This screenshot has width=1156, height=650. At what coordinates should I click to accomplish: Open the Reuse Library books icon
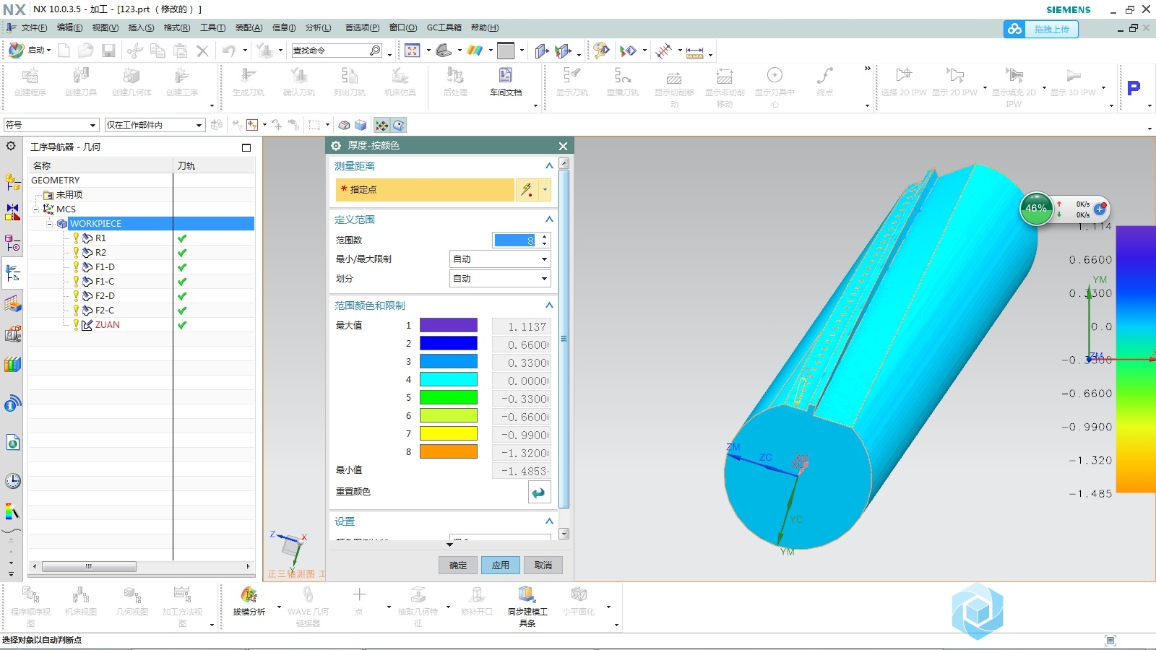click(12, 365)
